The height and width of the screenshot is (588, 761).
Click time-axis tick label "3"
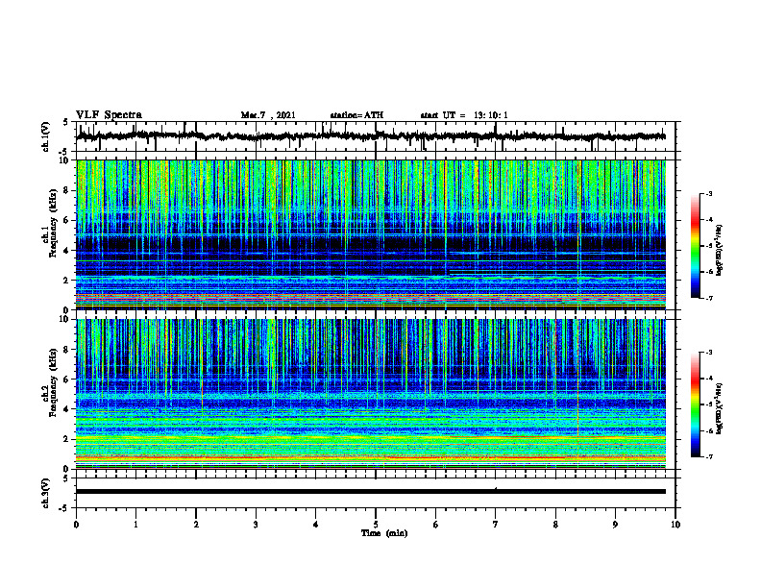[x=256, y=525]
